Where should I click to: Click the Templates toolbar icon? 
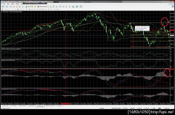pos(80,6)
